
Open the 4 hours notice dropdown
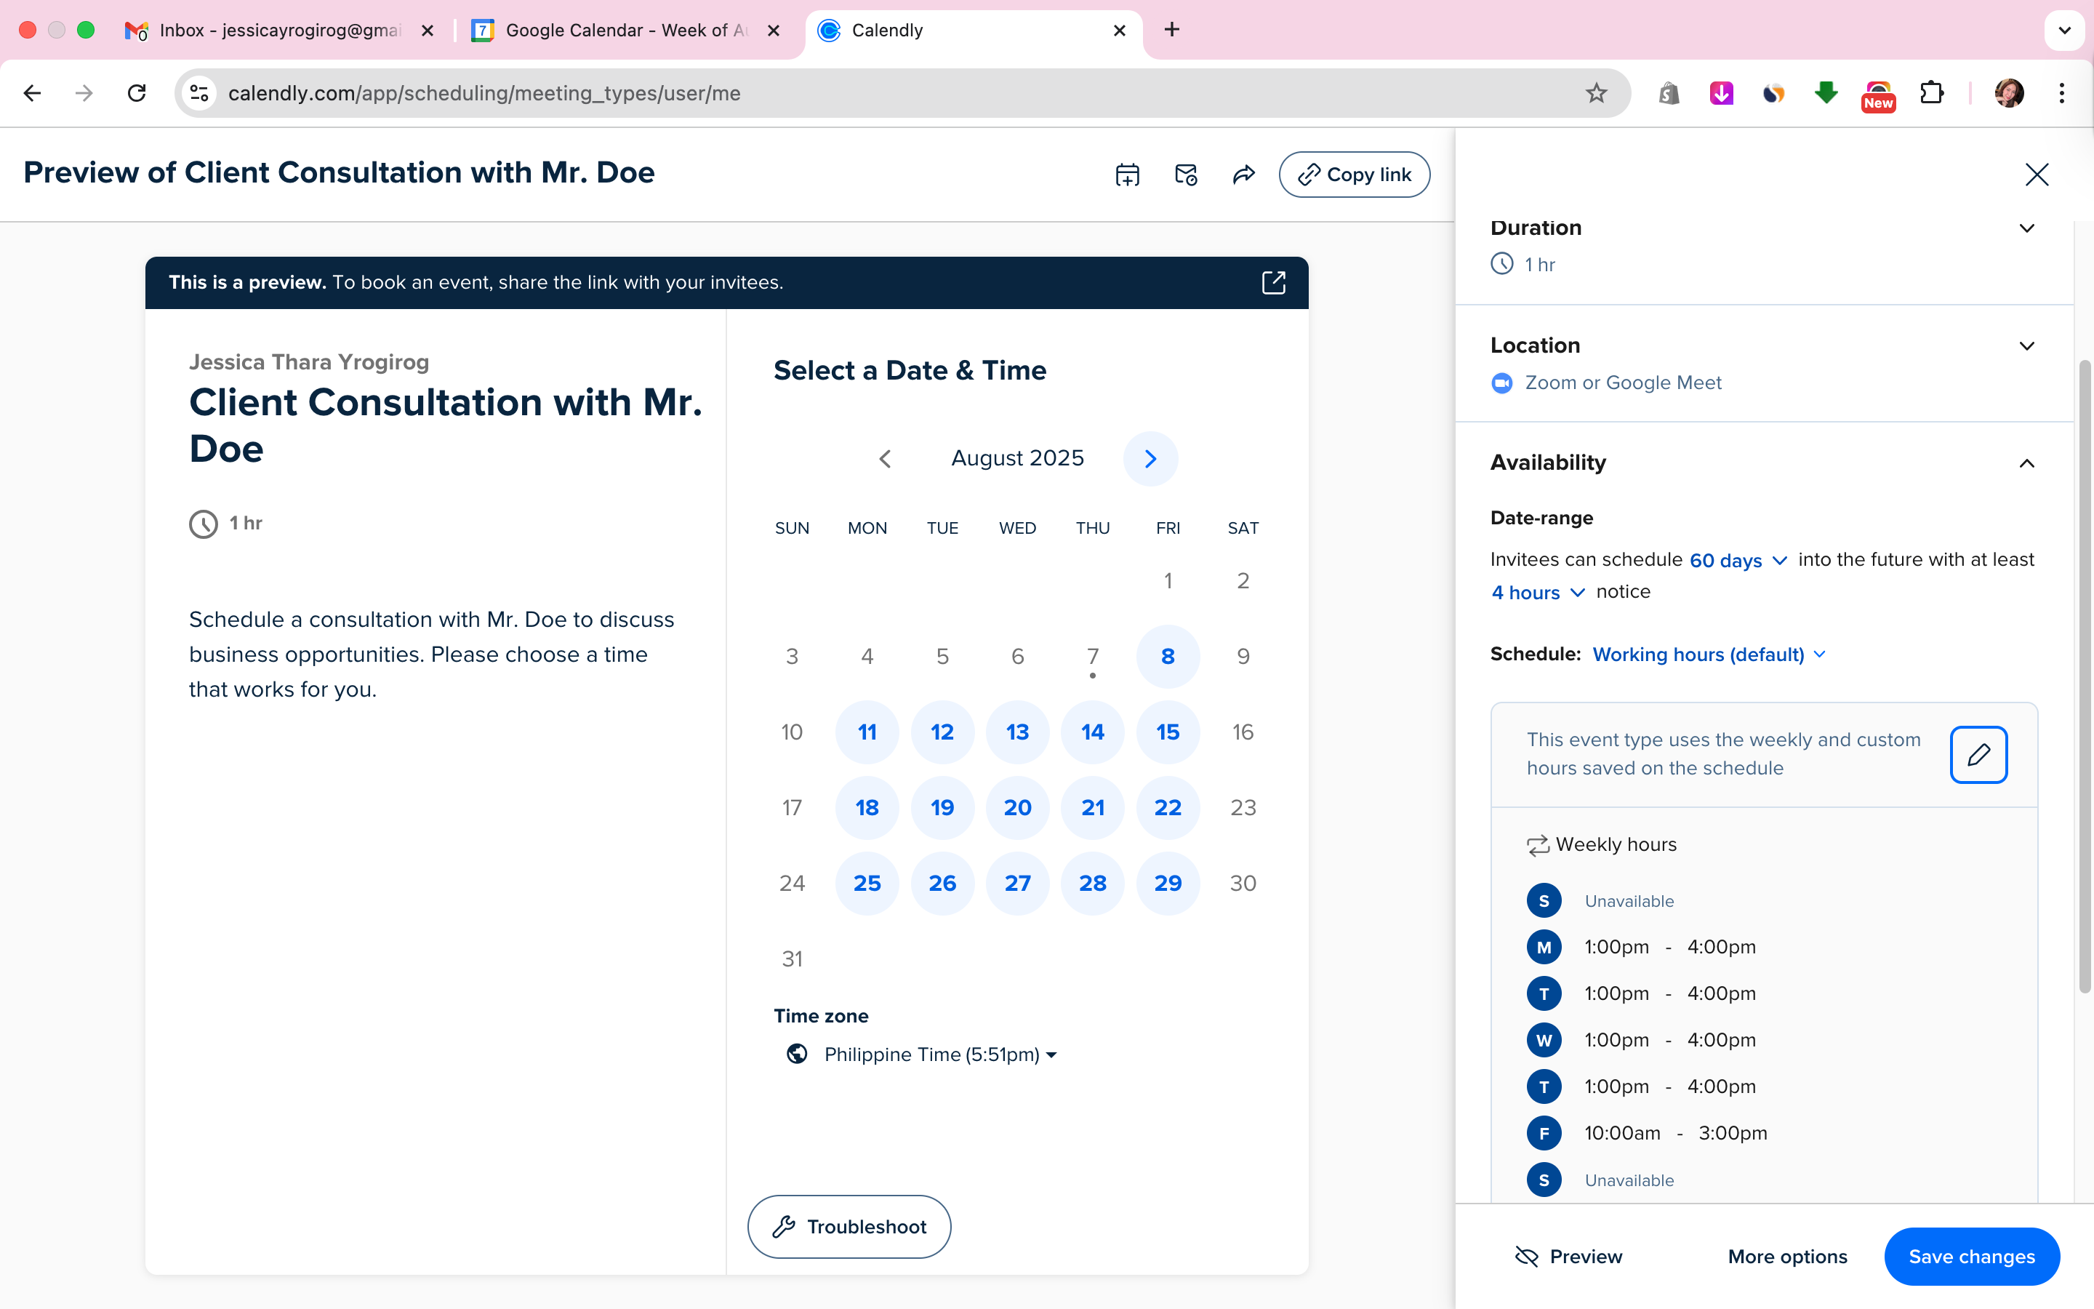1538,593
